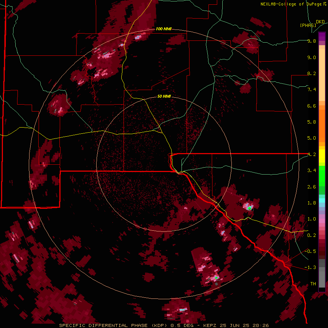
Task: Click the 0.2 value on color scale
Action: tap(312, 235)
